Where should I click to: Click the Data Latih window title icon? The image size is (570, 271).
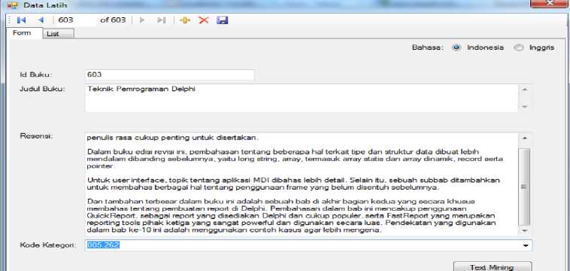(x=12, y=5)
